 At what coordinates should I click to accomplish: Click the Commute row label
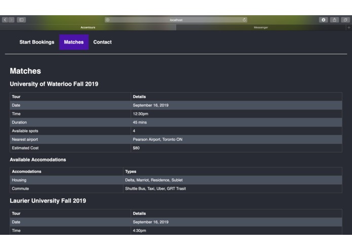[x=20, y=189]
